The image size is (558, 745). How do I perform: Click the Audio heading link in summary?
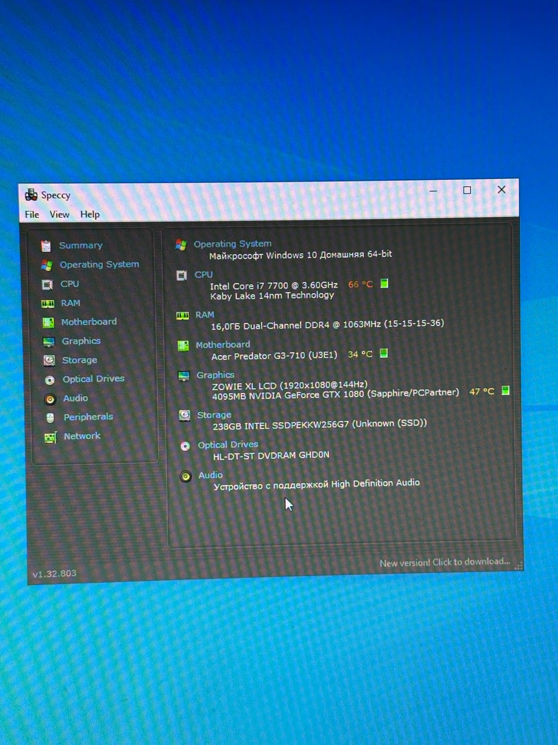(x=210, y=476)
